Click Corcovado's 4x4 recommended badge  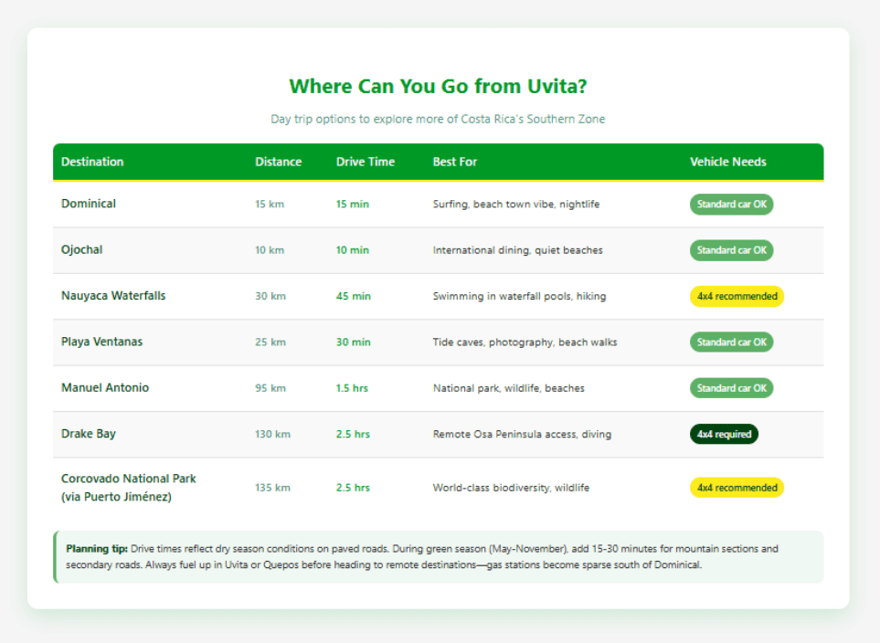pyautogui.click(x=737, y=488)
